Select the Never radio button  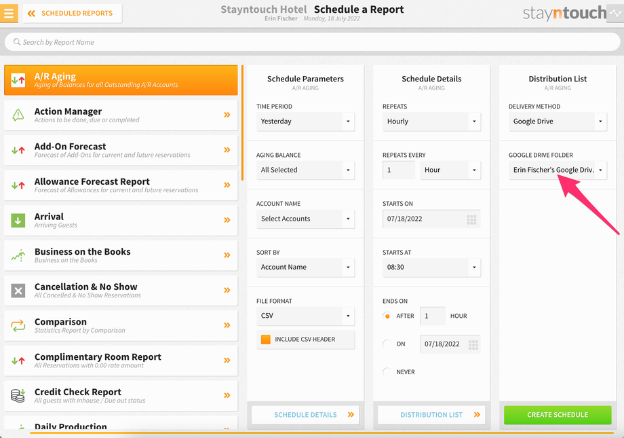click(x=387, y=372)
